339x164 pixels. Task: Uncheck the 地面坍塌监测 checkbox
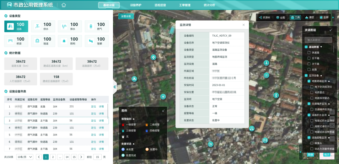tap(309, 81)
